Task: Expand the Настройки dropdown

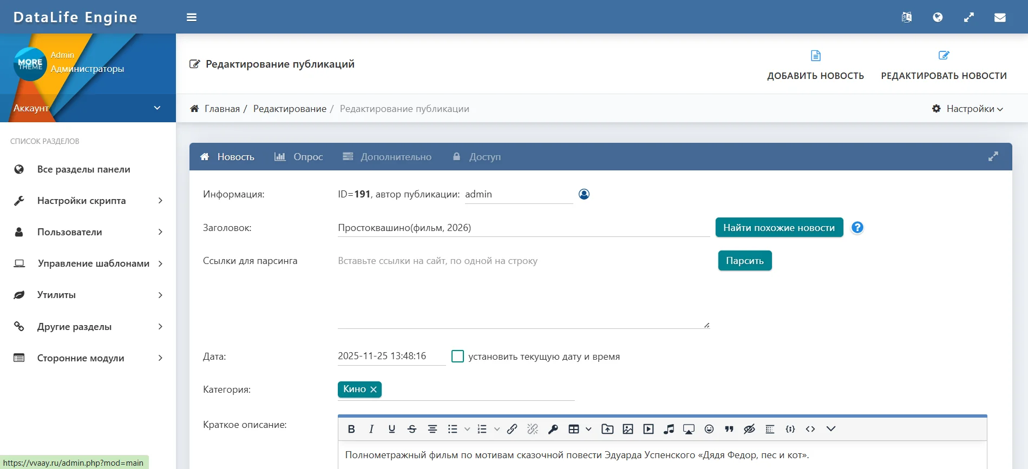Action: [968, 109]
